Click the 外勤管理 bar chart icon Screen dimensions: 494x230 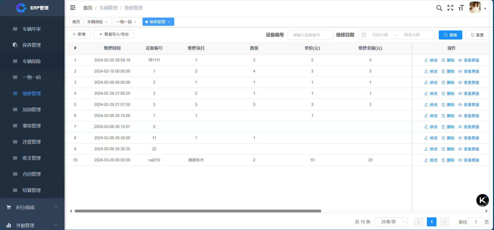click(9, 225)
